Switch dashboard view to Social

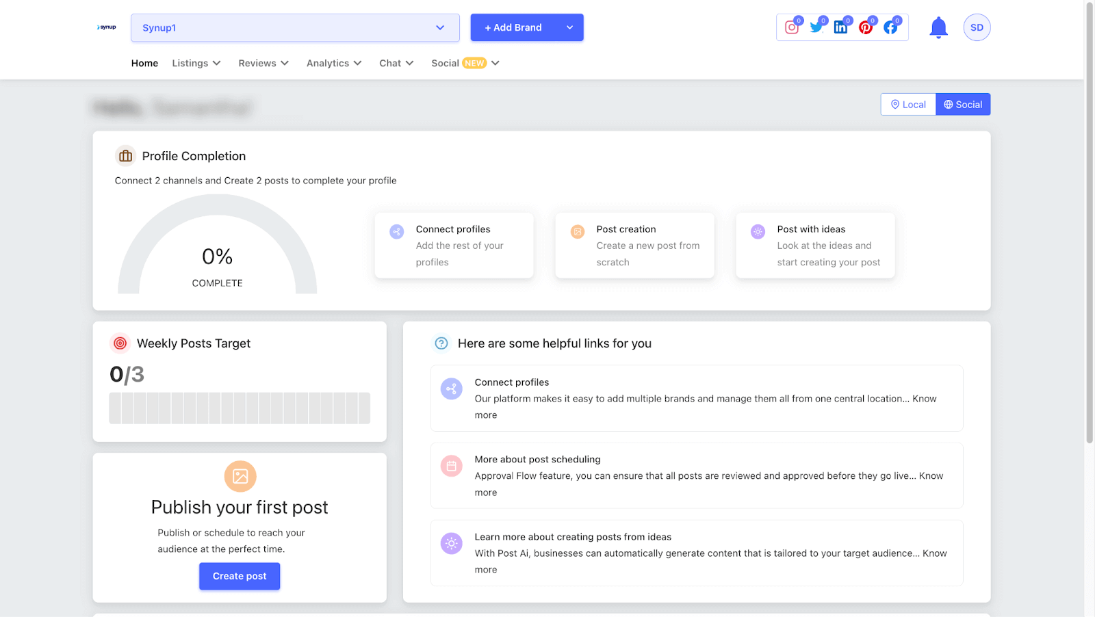point(963,104)
